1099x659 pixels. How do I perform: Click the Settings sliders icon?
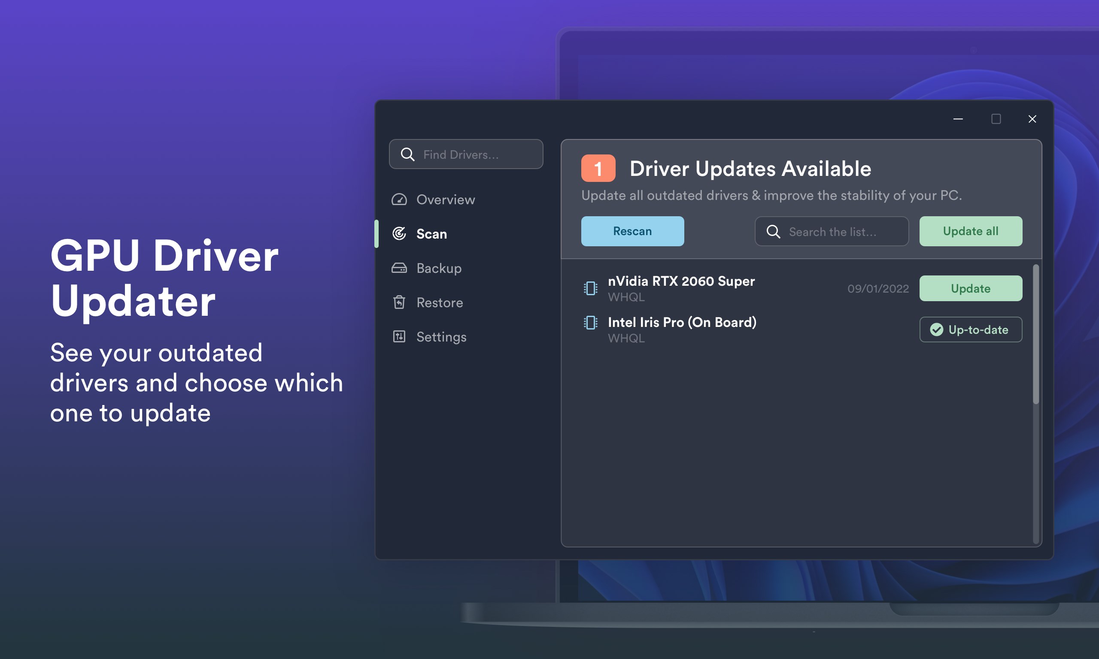399,337
